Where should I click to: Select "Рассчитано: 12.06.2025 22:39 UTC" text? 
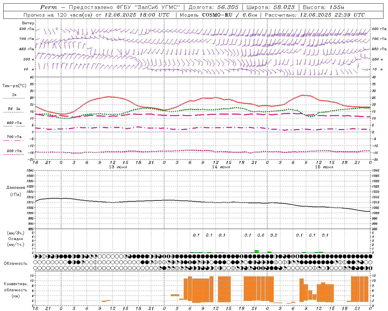click(x=315, y=15)
